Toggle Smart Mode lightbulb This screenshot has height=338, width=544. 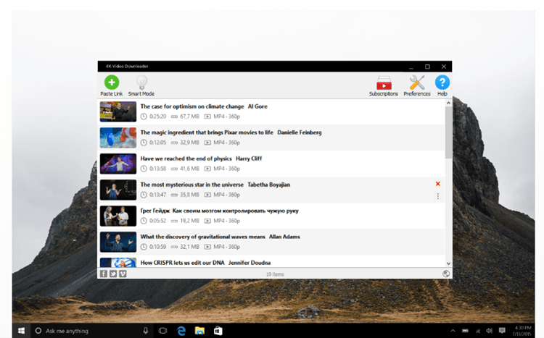tap(141, 83)
